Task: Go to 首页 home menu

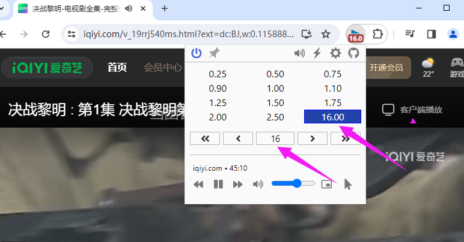Action: point(117,68)
